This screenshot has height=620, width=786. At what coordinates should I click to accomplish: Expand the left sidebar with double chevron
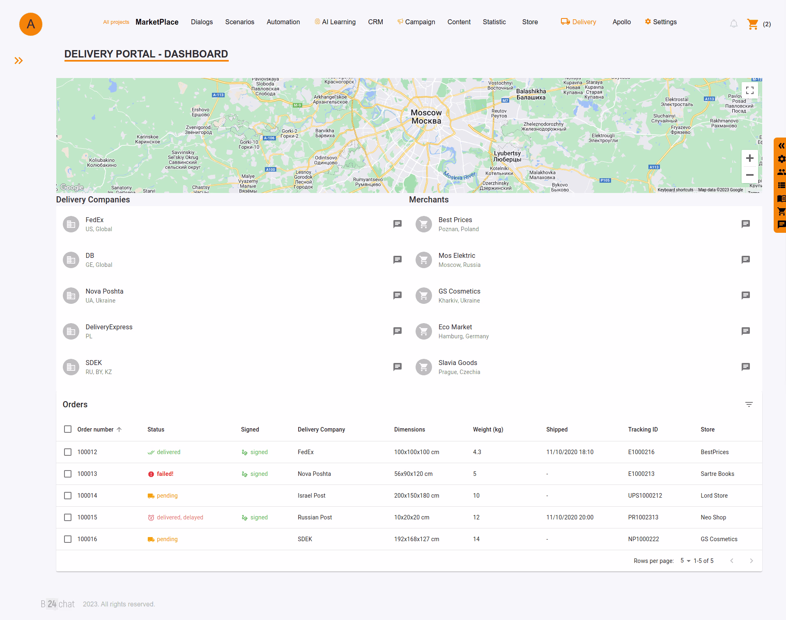click(18, 61)
